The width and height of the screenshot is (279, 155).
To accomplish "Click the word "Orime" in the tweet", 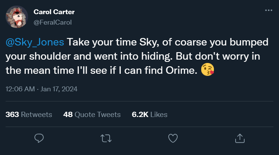I will click(x=181, y=70).
